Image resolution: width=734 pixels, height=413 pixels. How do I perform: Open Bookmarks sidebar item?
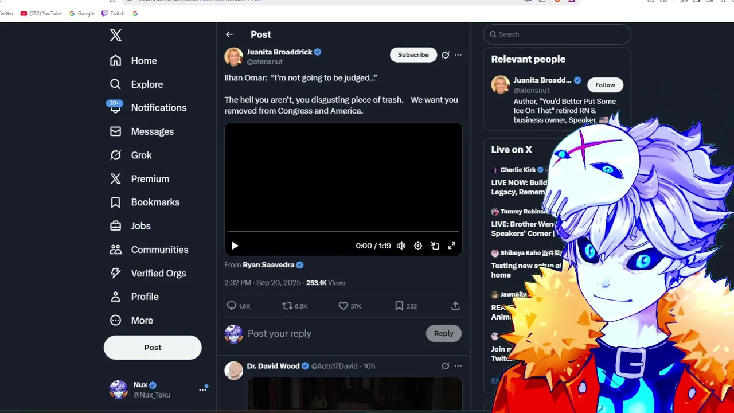pos(145,202)
